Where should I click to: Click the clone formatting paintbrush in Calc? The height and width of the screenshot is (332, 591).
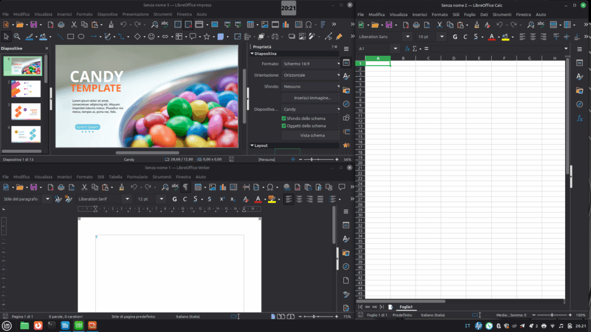point(476,25)
